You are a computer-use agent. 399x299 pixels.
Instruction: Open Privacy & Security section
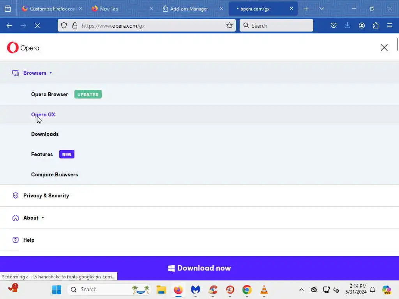pos(46,195)
